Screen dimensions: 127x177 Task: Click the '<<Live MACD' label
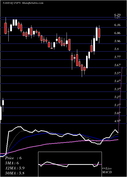tap(107, 170)
